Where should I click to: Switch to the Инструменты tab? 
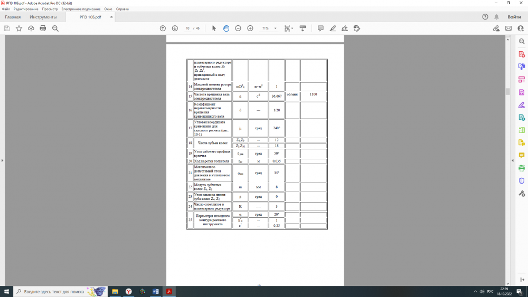point(43,17)
